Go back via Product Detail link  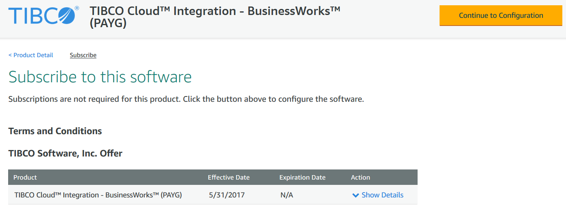(x=33, y=55)
